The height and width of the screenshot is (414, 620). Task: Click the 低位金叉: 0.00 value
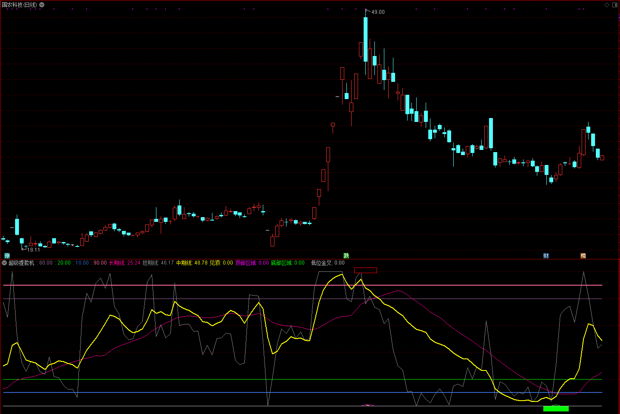[328, 263]
